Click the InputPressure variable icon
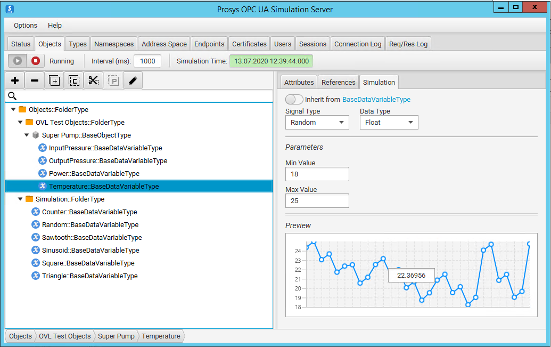 (43, 148)
